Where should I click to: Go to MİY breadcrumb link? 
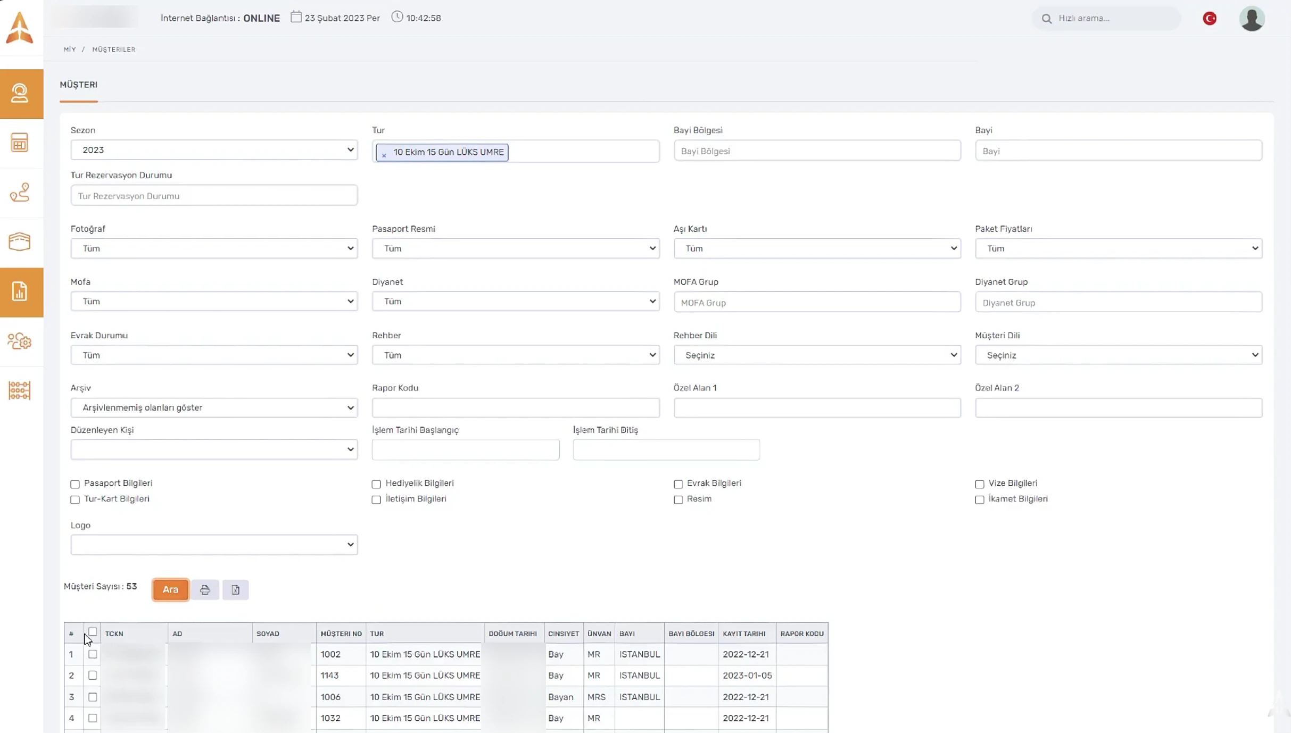(70, 49)
